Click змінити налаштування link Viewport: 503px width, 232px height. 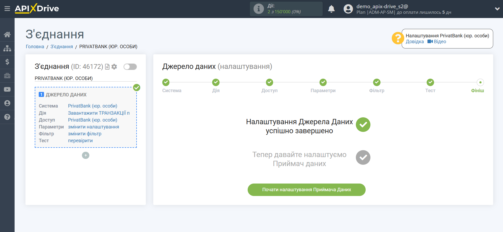pyautogui.click(x=93, y=127)
